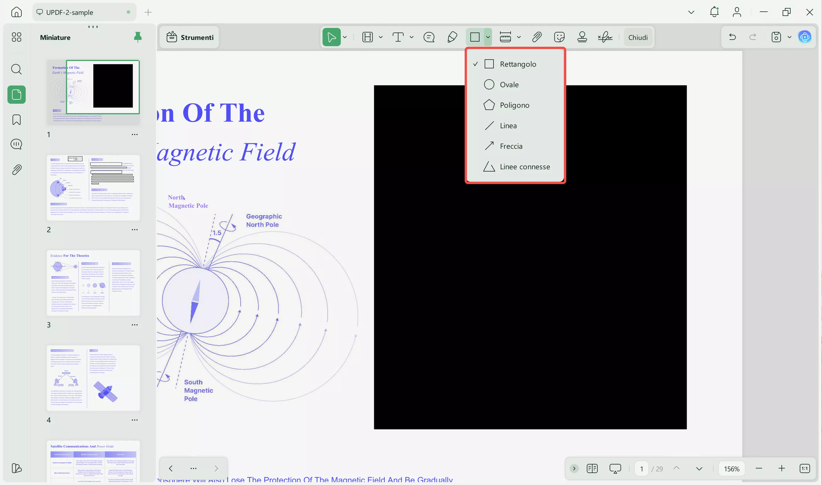Select the sticker tool icon
Viewport: 822px width, 485px height.
click(x=559, y=37)
